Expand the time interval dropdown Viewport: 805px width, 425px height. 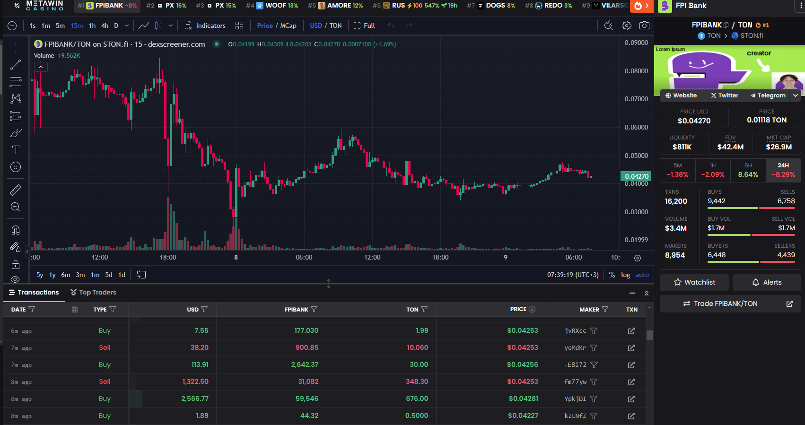click(x=127, y=26)
